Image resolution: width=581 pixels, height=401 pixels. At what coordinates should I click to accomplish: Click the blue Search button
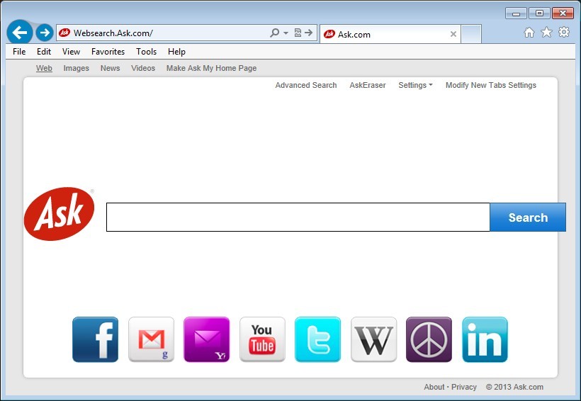528,218
